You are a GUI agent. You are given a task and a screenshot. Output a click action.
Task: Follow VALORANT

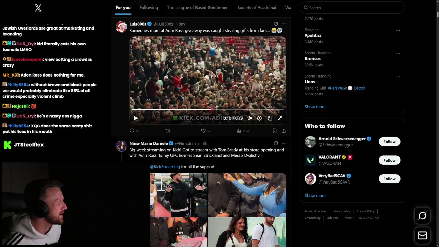click(x=389, y=160)
